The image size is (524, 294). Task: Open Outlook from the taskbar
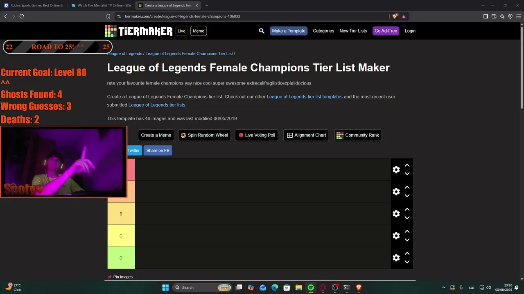(263, 287)
